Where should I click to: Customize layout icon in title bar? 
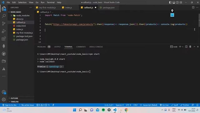(x=181, y=2)
